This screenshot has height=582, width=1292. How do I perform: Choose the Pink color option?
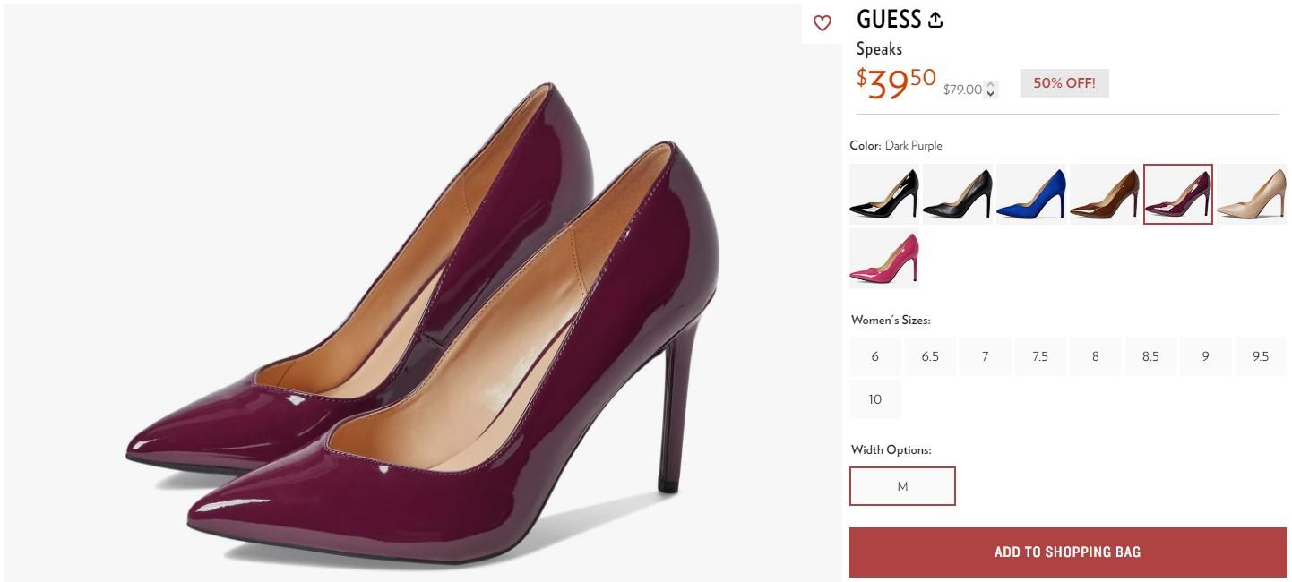click(x=883, y=258)
